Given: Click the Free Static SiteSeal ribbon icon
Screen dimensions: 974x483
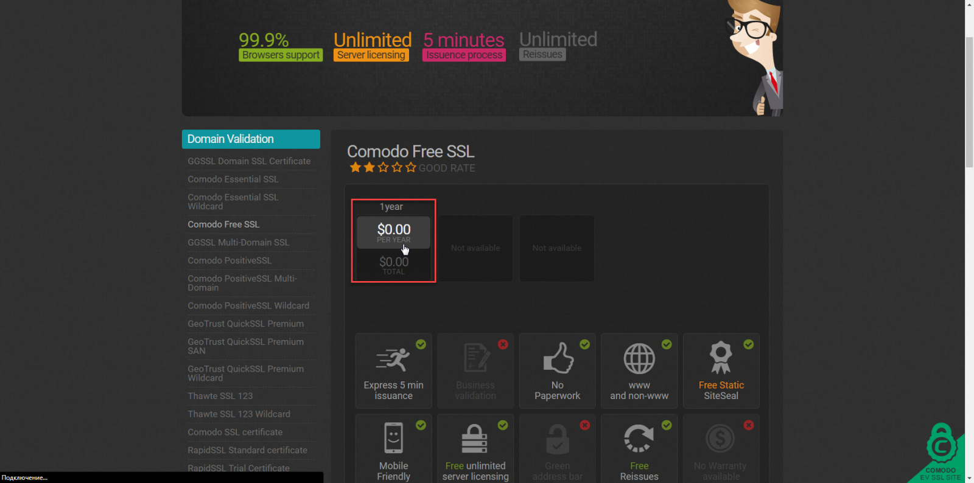Looking at the screenshot, I should [721, 357].
